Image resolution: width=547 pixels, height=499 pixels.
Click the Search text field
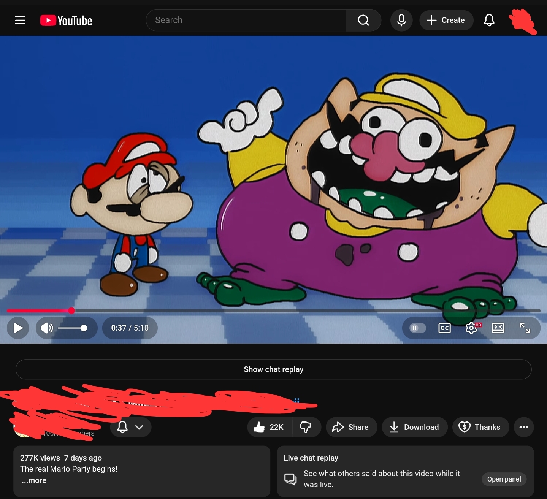click(x=246, y=20)
